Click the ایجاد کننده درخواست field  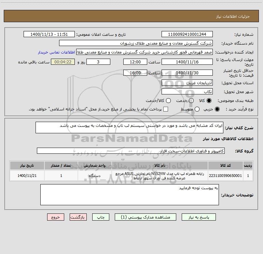[x=144, y=52]
